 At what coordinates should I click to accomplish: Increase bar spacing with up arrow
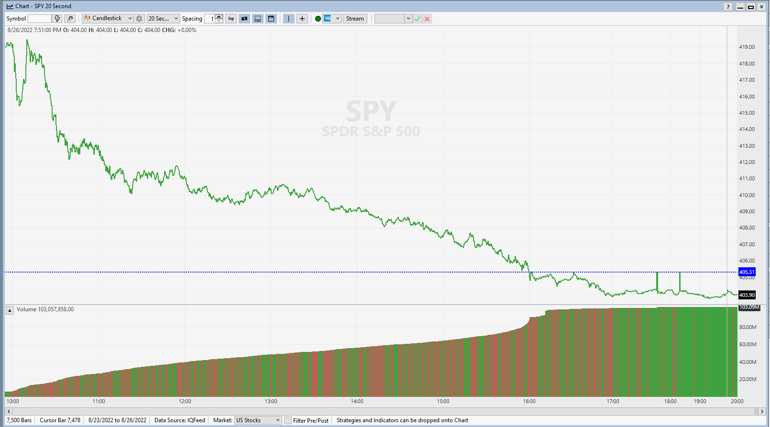pos(219,16)
